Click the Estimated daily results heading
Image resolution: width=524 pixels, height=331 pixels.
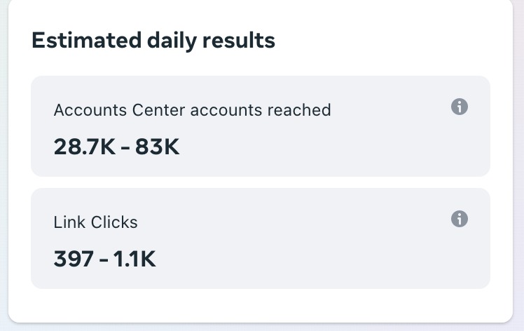[153, 41]
